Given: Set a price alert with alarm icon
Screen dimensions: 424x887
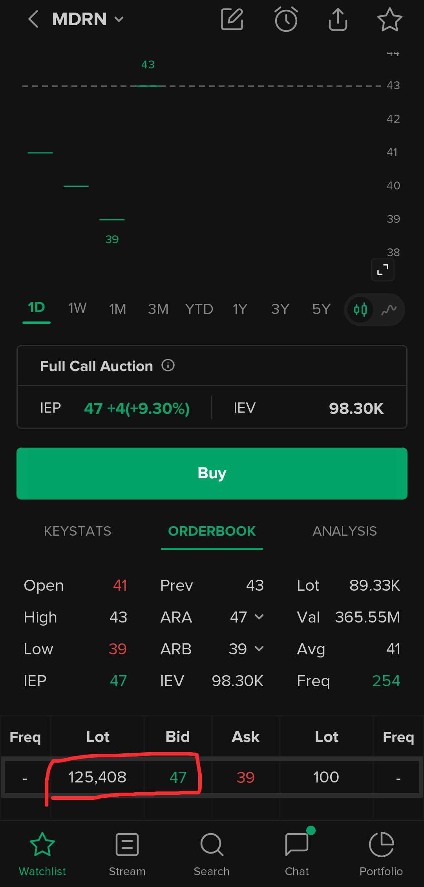Looking at the screenshot, I should click(286, 19).
